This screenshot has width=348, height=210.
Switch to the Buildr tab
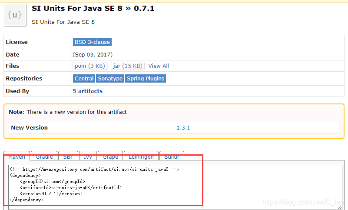[x=172, y=156]
